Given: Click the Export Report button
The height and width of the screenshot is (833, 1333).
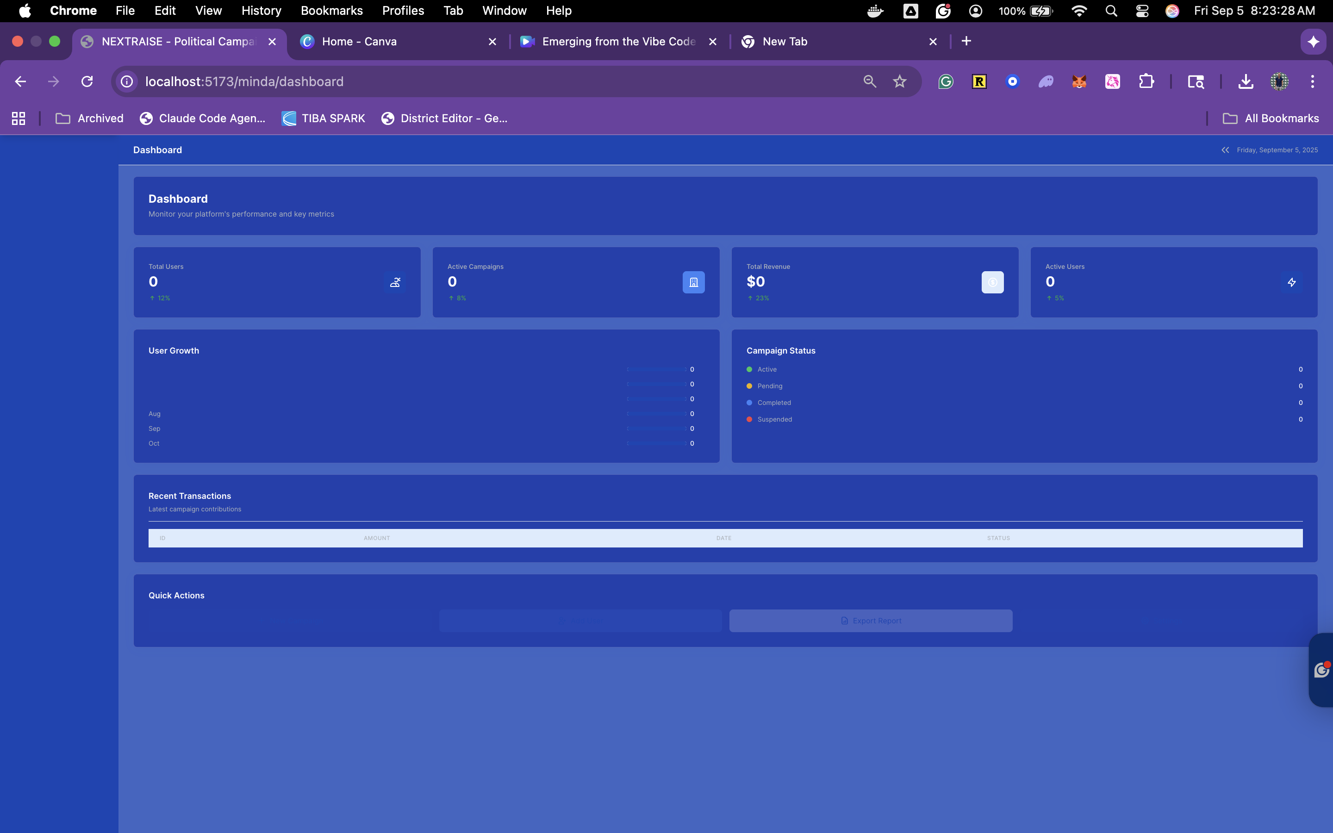Looking at the screenshot, I should tap(870, 621).
